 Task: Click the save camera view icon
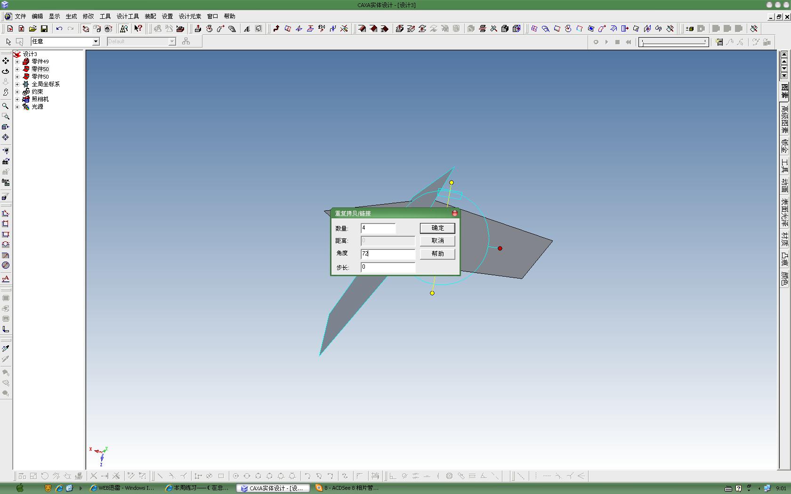tap(6, 161)
